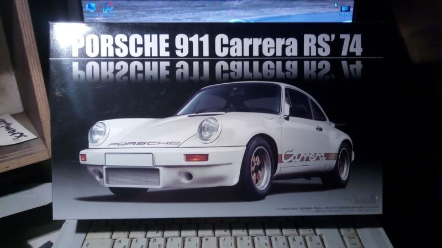
Task: Open the monitor icon at desktop right edge
Action: click(345, 9)
